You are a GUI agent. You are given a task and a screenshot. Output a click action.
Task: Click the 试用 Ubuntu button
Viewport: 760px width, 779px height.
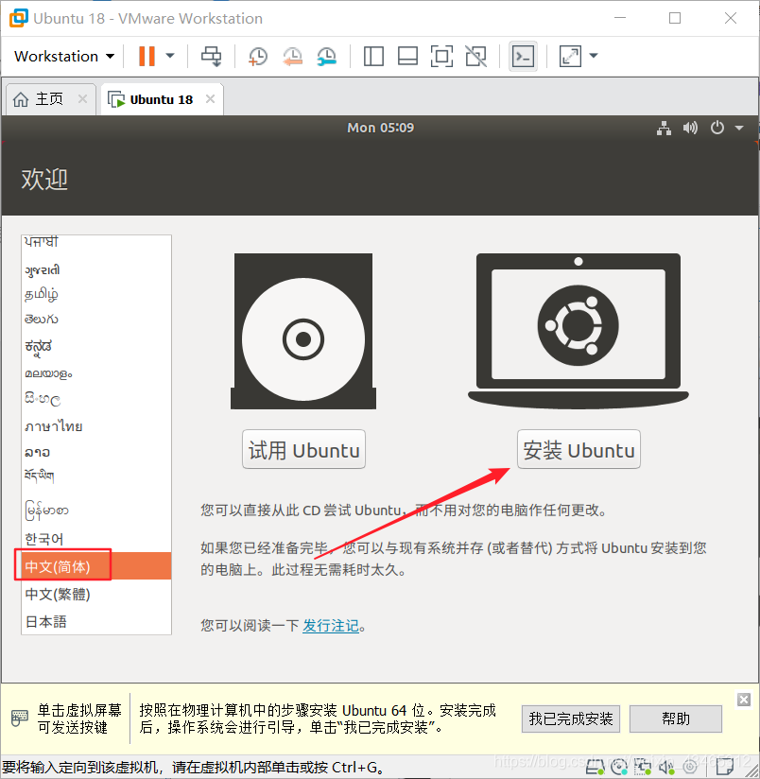click(304, 450)
